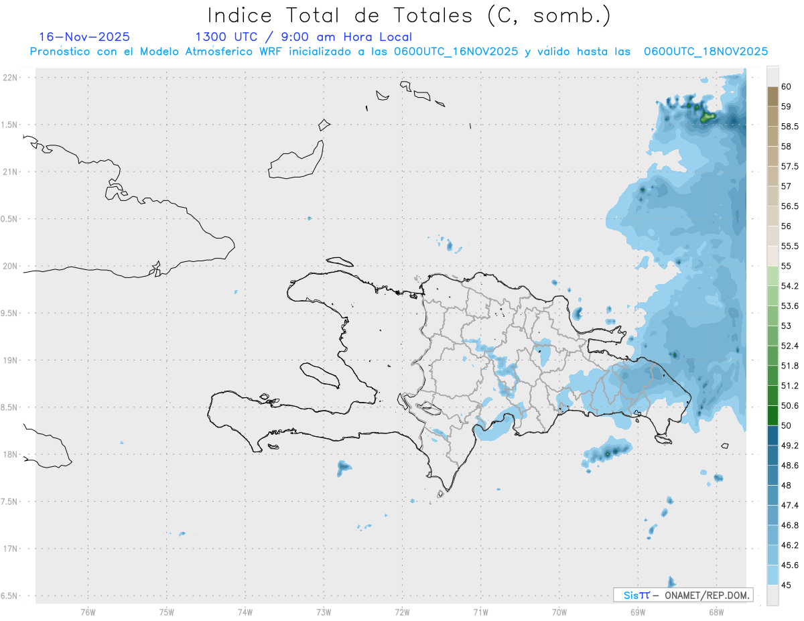The image size is (804, 621).
Task: Click the title 'Indice Total de Totales (C, somb.)'
Action: click(x=409, y=15)
